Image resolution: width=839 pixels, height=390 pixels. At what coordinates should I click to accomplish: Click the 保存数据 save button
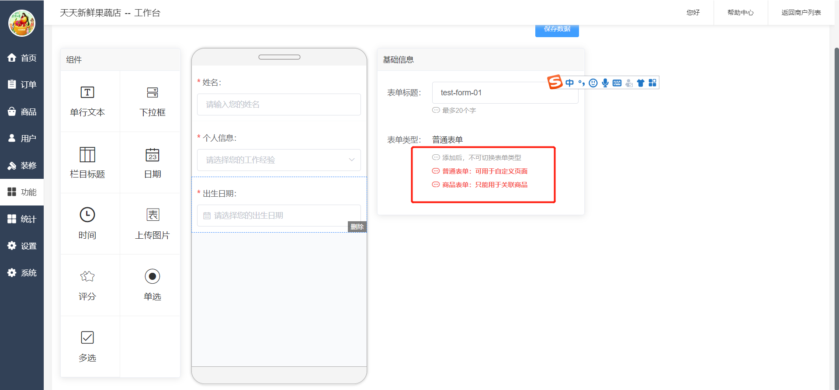pos(557,30)
